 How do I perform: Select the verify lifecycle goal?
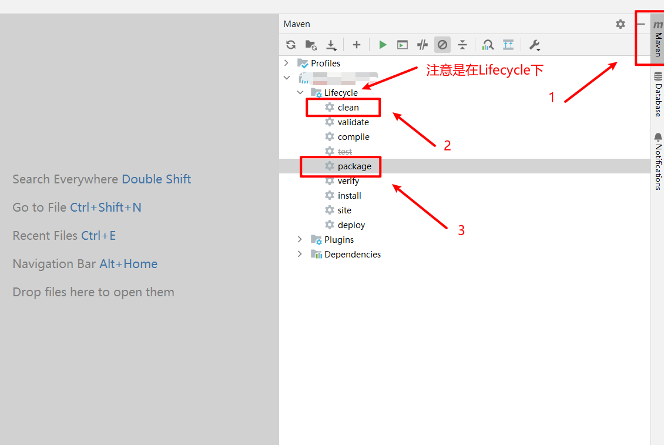348,181
